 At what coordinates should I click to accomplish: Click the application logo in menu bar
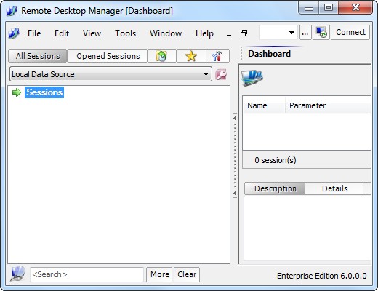(14, 33)
